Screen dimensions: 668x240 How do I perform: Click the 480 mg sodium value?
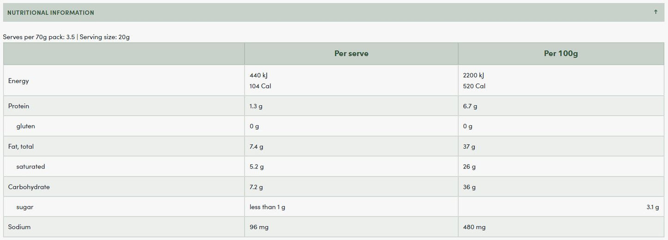click(474, 227)
